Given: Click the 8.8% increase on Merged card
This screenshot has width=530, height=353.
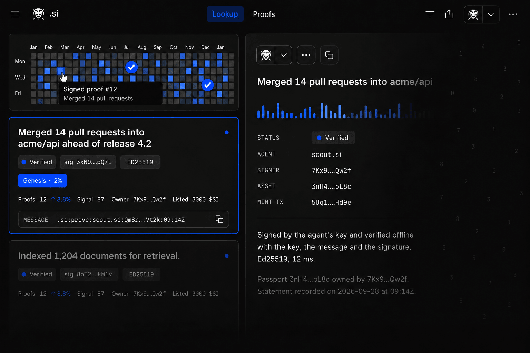Looking at the screenshot, I should point(61,199).
